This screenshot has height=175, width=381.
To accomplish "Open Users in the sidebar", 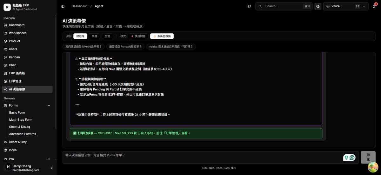I will click(x=27, y=49).
